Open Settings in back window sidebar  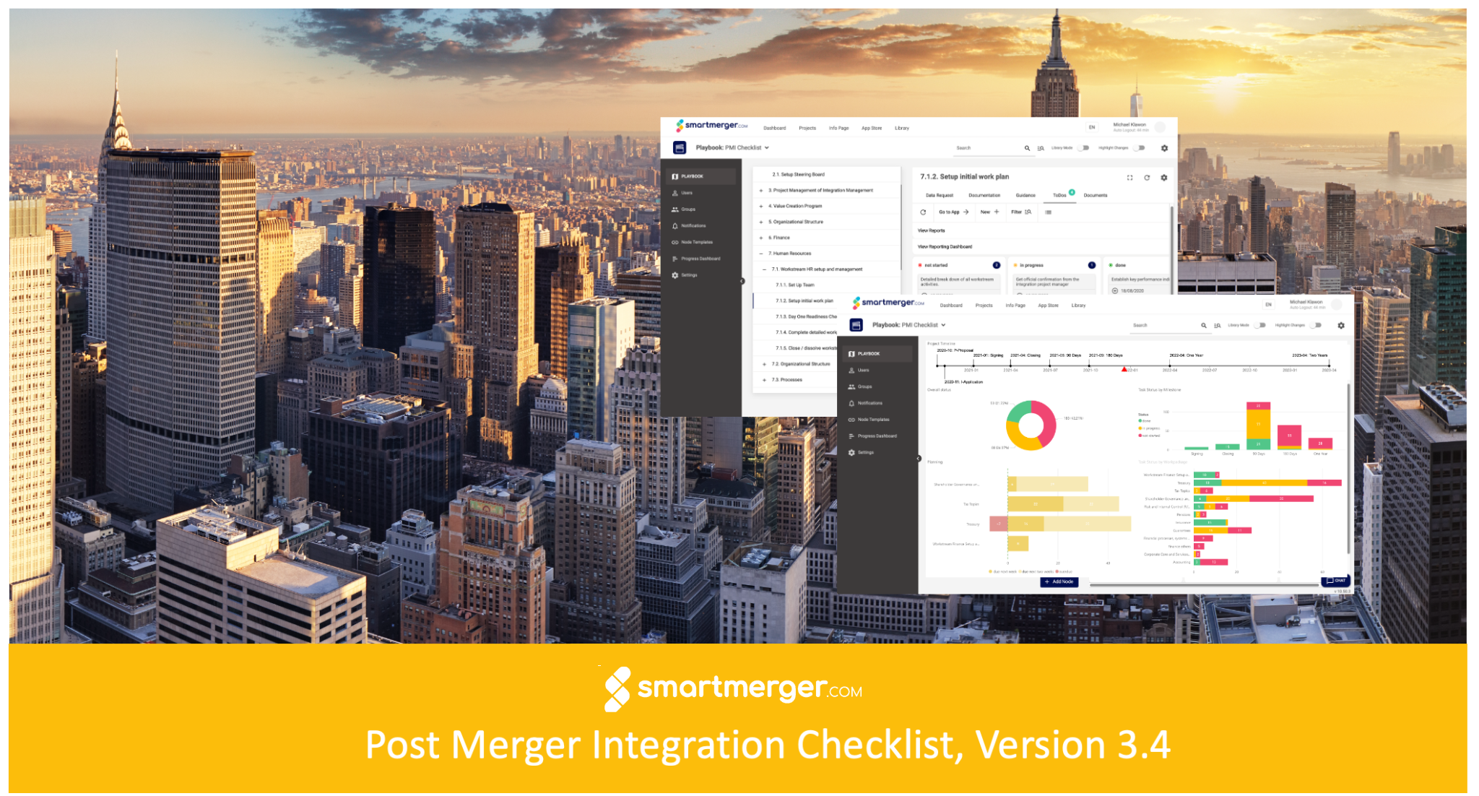pos(684,275)
